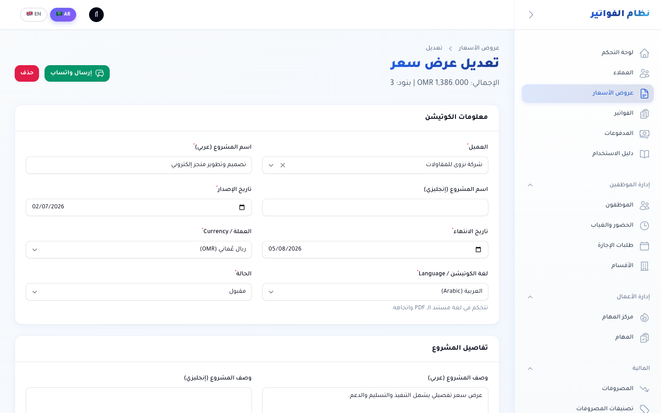Screen dimensions: 661x413
Task: Switch language to EN
Action: tap(34, 15)
